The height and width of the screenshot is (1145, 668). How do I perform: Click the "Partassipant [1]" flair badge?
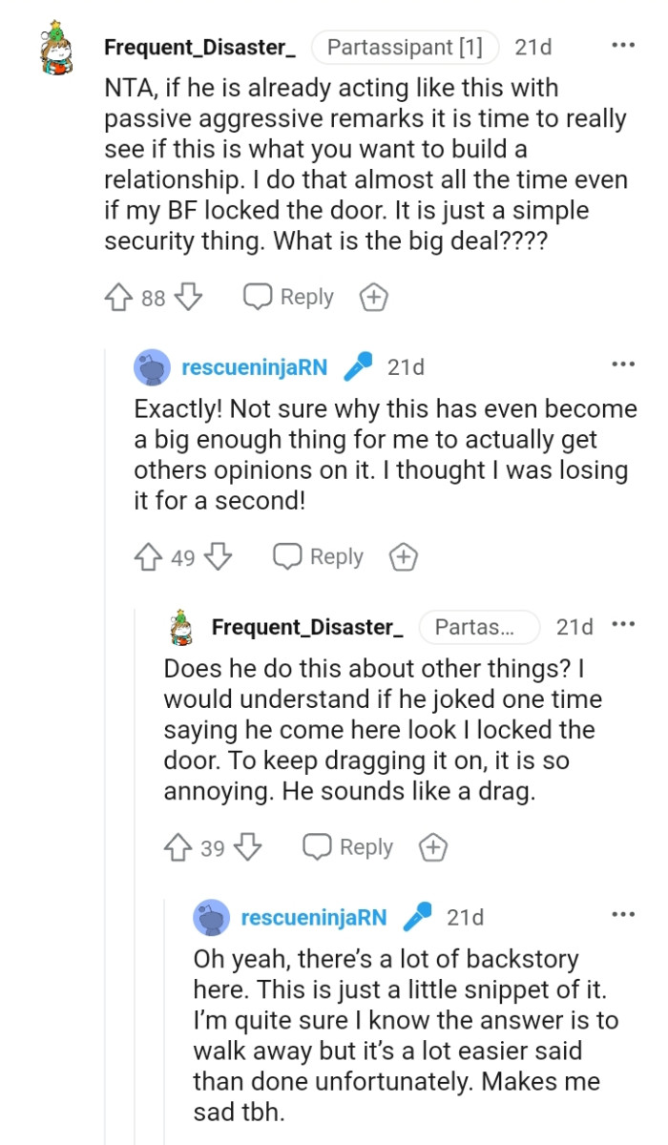pos(405,46)
